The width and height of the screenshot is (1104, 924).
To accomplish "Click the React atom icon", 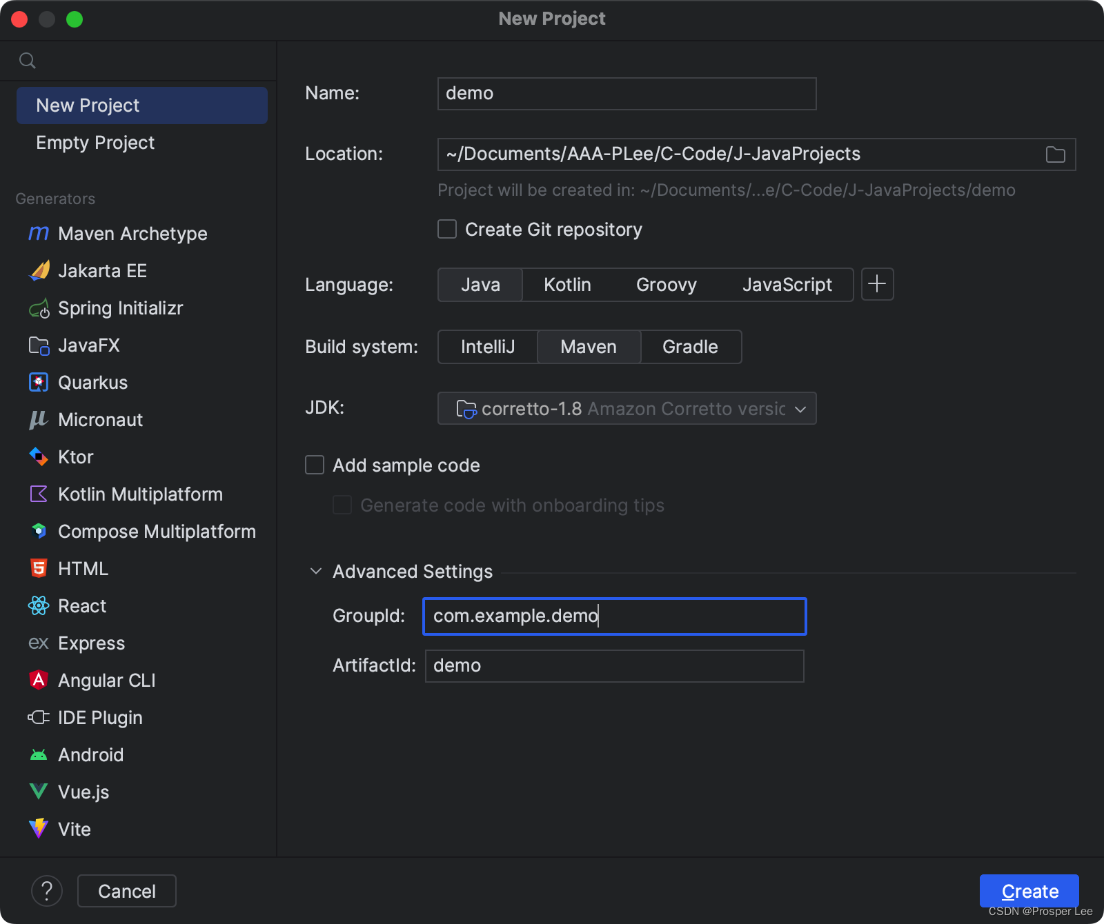I will (x=39, y=606).
